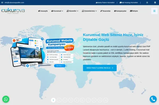Click the envelope icon beside the email
This screenshot has width=159, height=105.
(2, 3)
